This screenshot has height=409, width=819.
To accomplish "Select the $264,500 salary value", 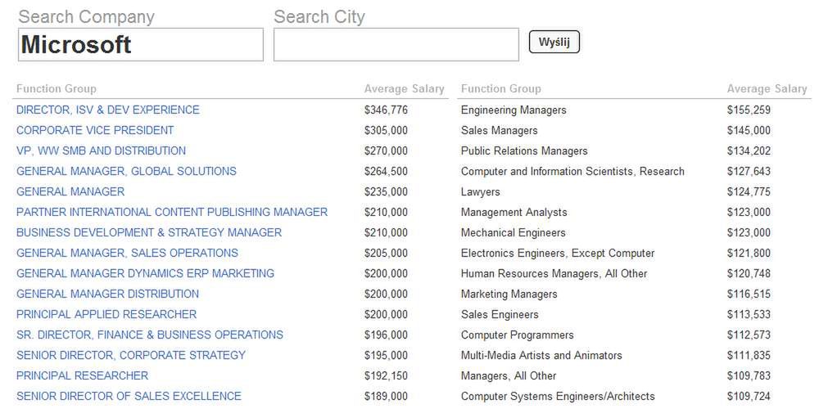I will pos(386,171).
